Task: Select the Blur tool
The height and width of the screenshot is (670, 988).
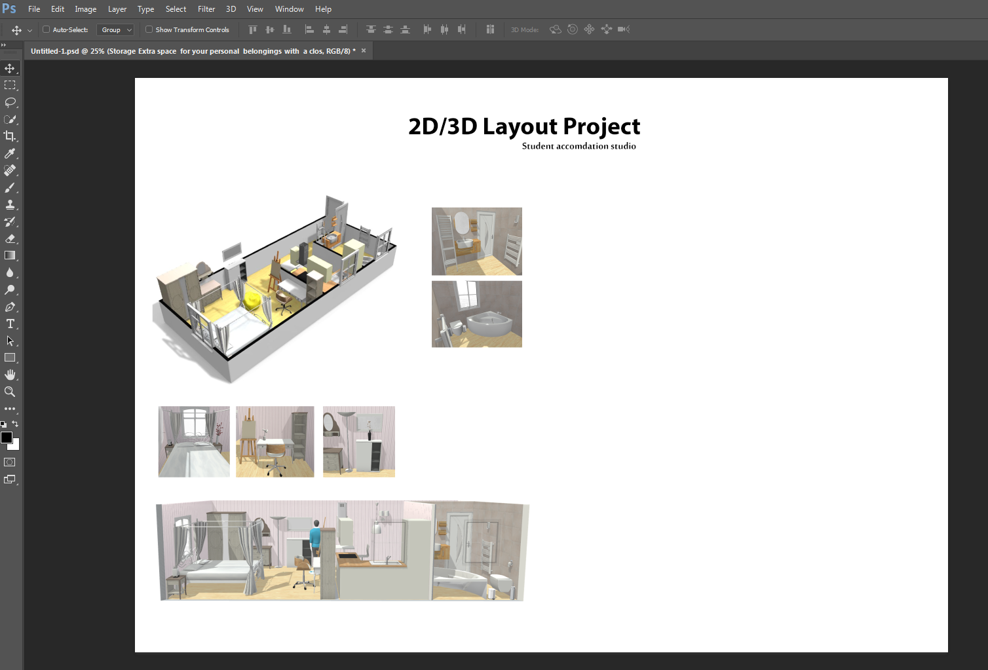Action: pos(10,272)
